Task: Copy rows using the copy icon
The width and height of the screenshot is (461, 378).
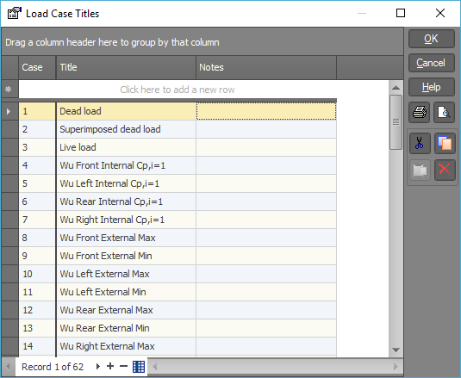Action: [445, 143]
